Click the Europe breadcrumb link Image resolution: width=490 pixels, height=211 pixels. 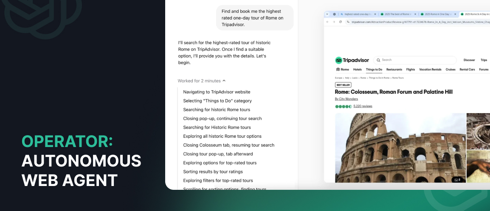point(338,78)
